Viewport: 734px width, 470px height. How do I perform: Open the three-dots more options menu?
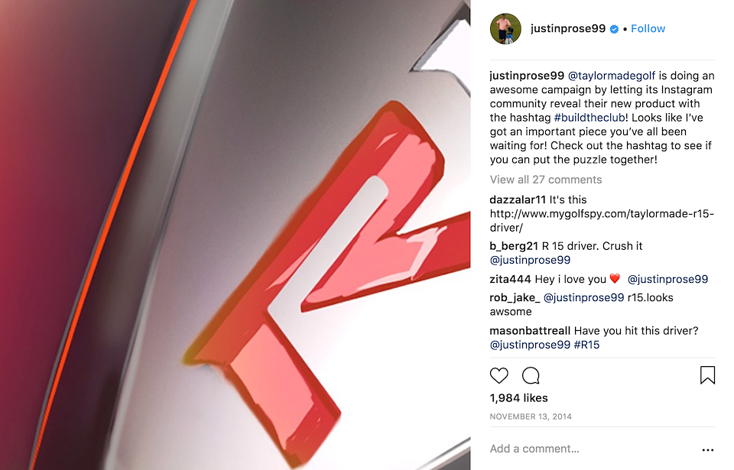tap(708, 450)
